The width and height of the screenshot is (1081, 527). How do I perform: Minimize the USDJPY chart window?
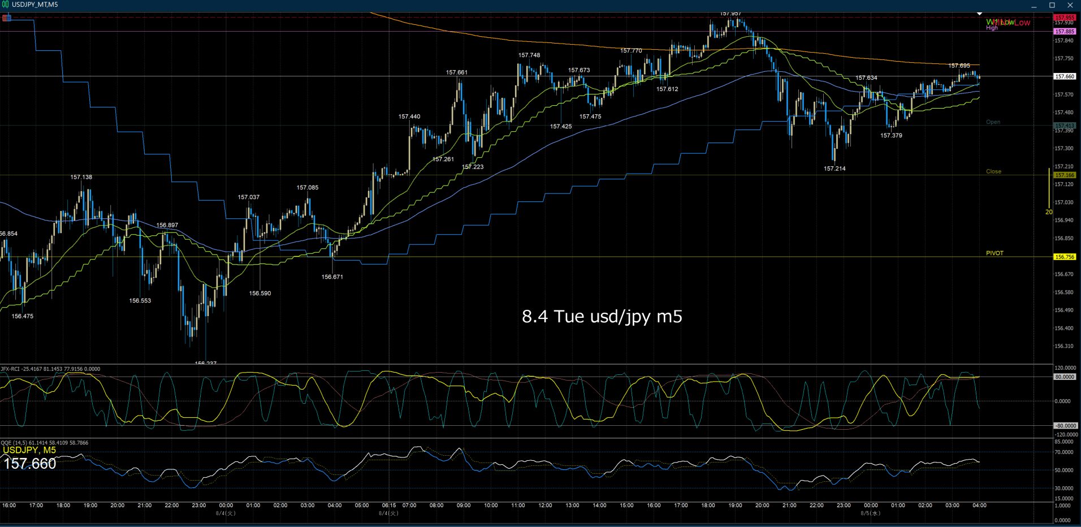point(1034,5)
